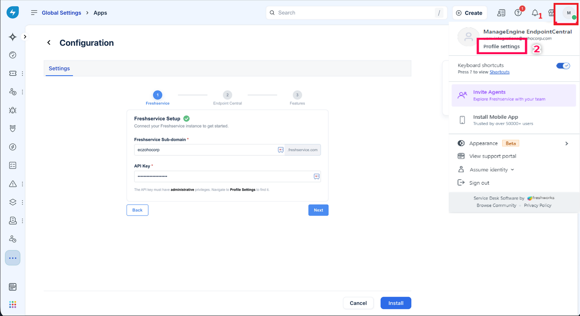Image resolution: width=580 pixels, height=316 pixels.
Task: Select the Settings tab
Action: (59, 69)
